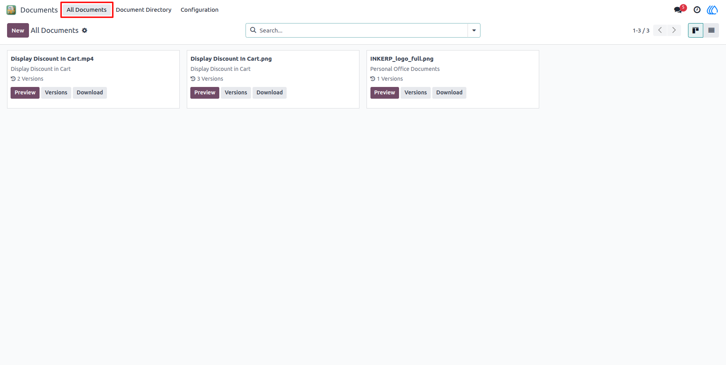Select the All Documents menu item

tap(87, 10)
